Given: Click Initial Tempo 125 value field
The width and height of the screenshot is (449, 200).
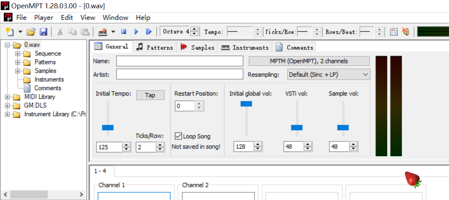Looking at the screenshot, I should click(x=109, y=147).
